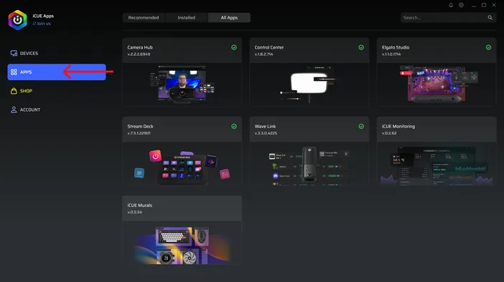Click iCUE Monitoring version v.0.2.62

[x=389, y=133]
